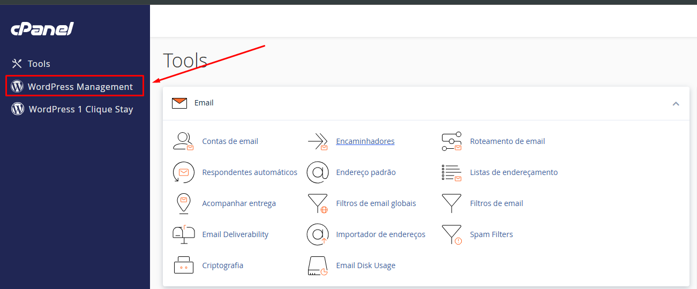Open Respondentes automáticos icon

[183, 172]
